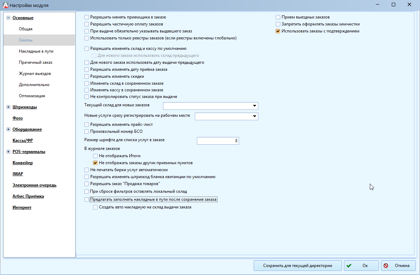This screenshot has width=420, height=275.
Task: Select Накладные в пути in sidebar
Action: coord(36,51)
